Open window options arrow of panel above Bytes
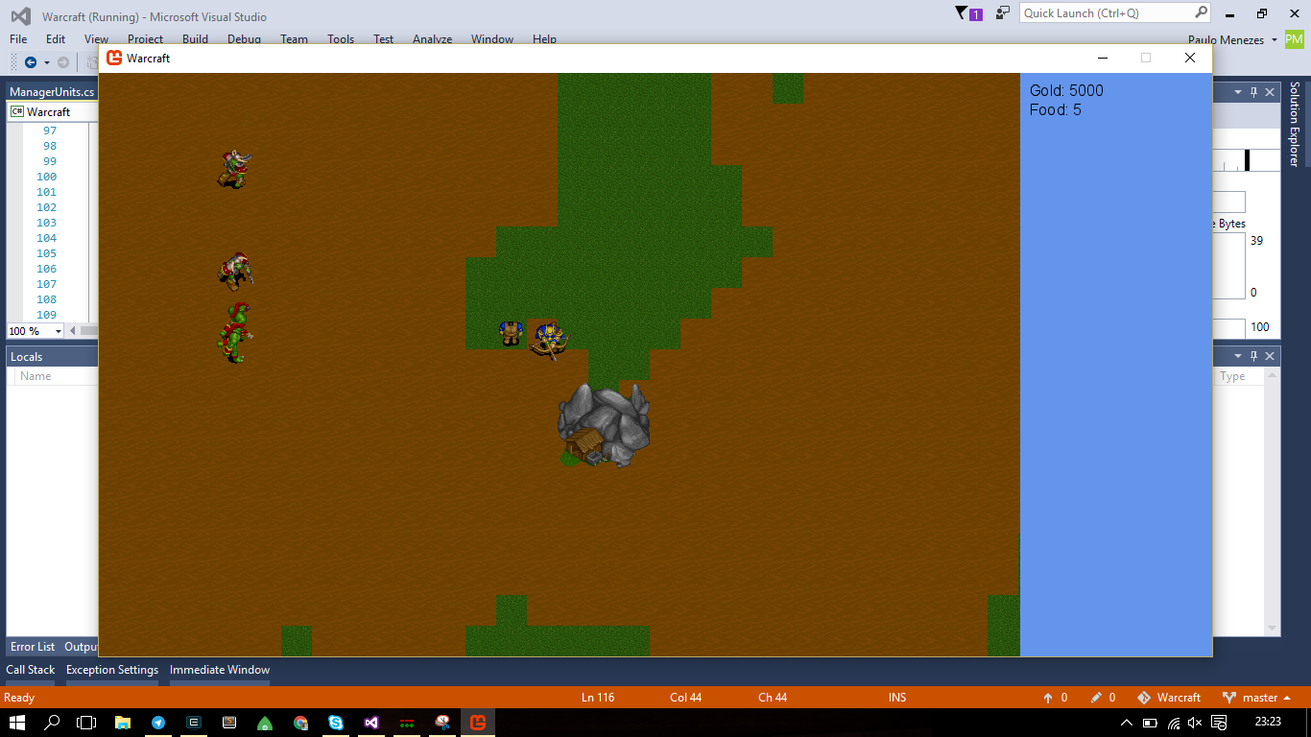 click(1238, 92)
